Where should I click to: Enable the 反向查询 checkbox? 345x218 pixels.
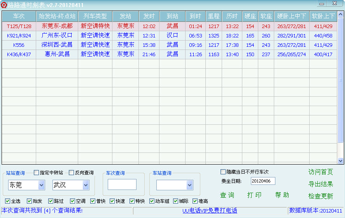point(71,172)
